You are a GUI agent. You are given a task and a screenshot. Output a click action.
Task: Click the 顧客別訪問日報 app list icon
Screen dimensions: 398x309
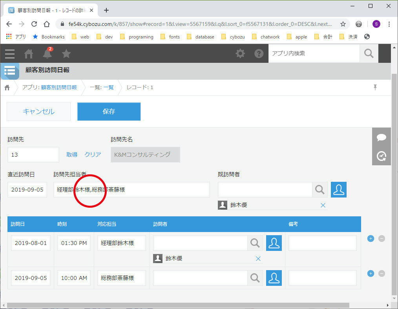(x=10, y=71)
